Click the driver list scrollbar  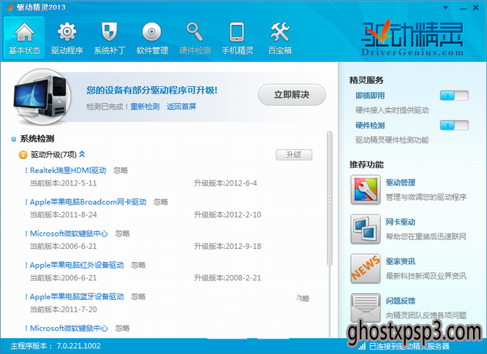coord(330,199)
